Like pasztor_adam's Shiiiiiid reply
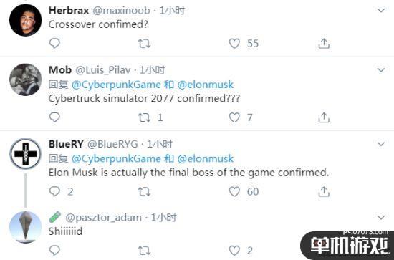The width and height of the screenshot is (394, 260). coord(234,250)
